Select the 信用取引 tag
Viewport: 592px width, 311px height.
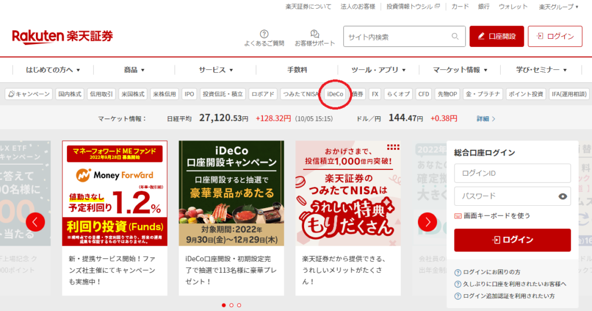(x=101, y=94)
